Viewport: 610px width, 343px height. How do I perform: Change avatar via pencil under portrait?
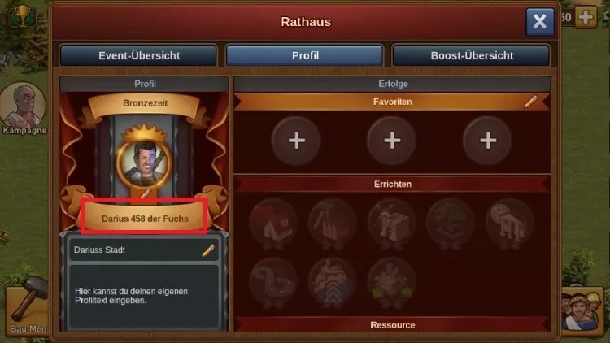pyautogui.click(x=144, y=193)
